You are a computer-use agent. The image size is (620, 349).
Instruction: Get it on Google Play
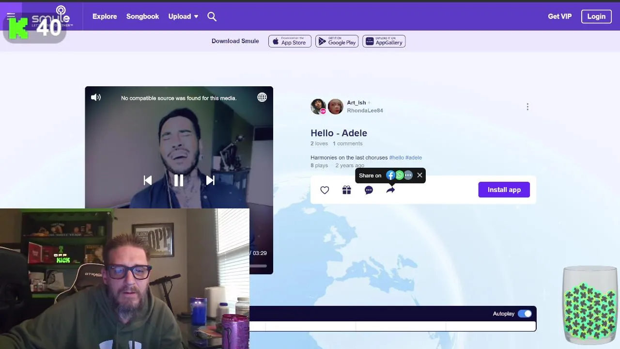[337, 41]
